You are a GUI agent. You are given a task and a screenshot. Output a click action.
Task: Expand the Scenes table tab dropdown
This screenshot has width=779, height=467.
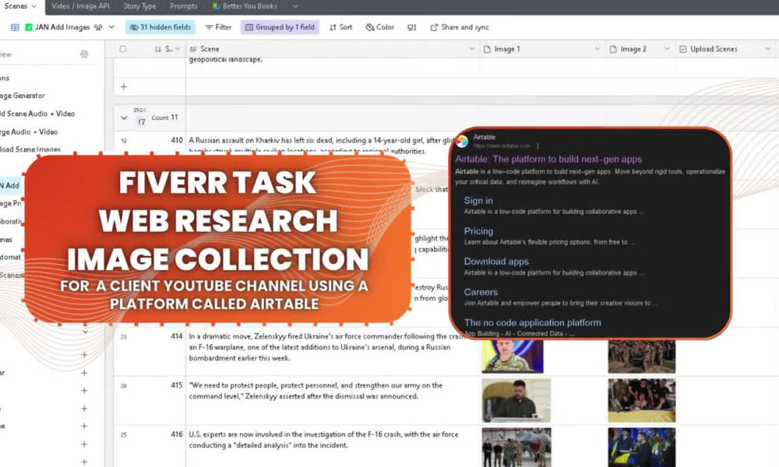33,6
